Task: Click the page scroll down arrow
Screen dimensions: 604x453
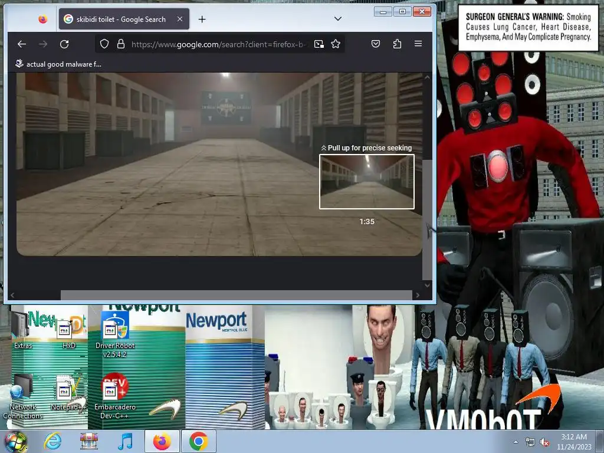Action: (427, 285)
